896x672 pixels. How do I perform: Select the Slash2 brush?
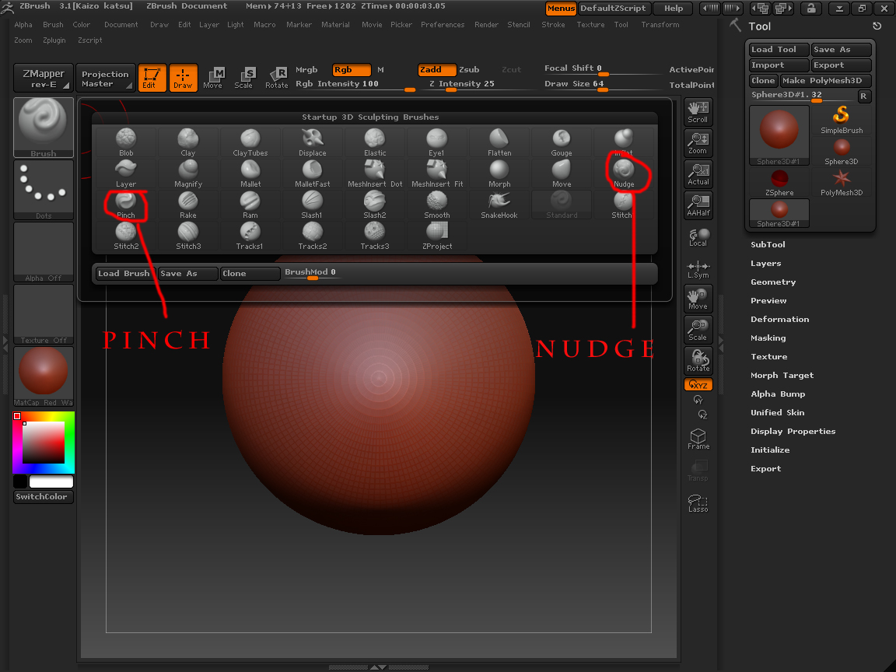(375, 205)
